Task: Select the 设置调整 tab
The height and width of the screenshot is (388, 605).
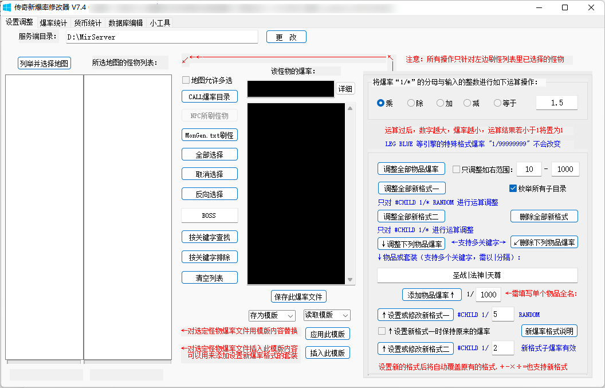Action: [19, 22]
